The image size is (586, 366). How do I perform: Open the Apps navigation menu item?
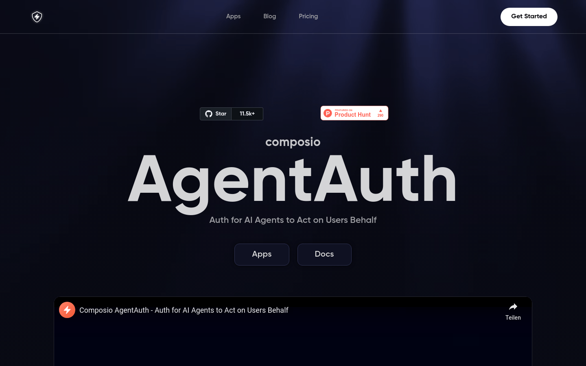tap(233, 16)
